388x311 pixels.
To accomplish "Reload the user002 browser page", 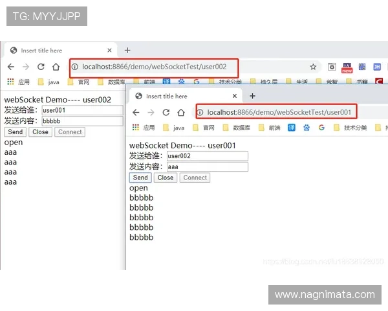I will pos(41,67).
